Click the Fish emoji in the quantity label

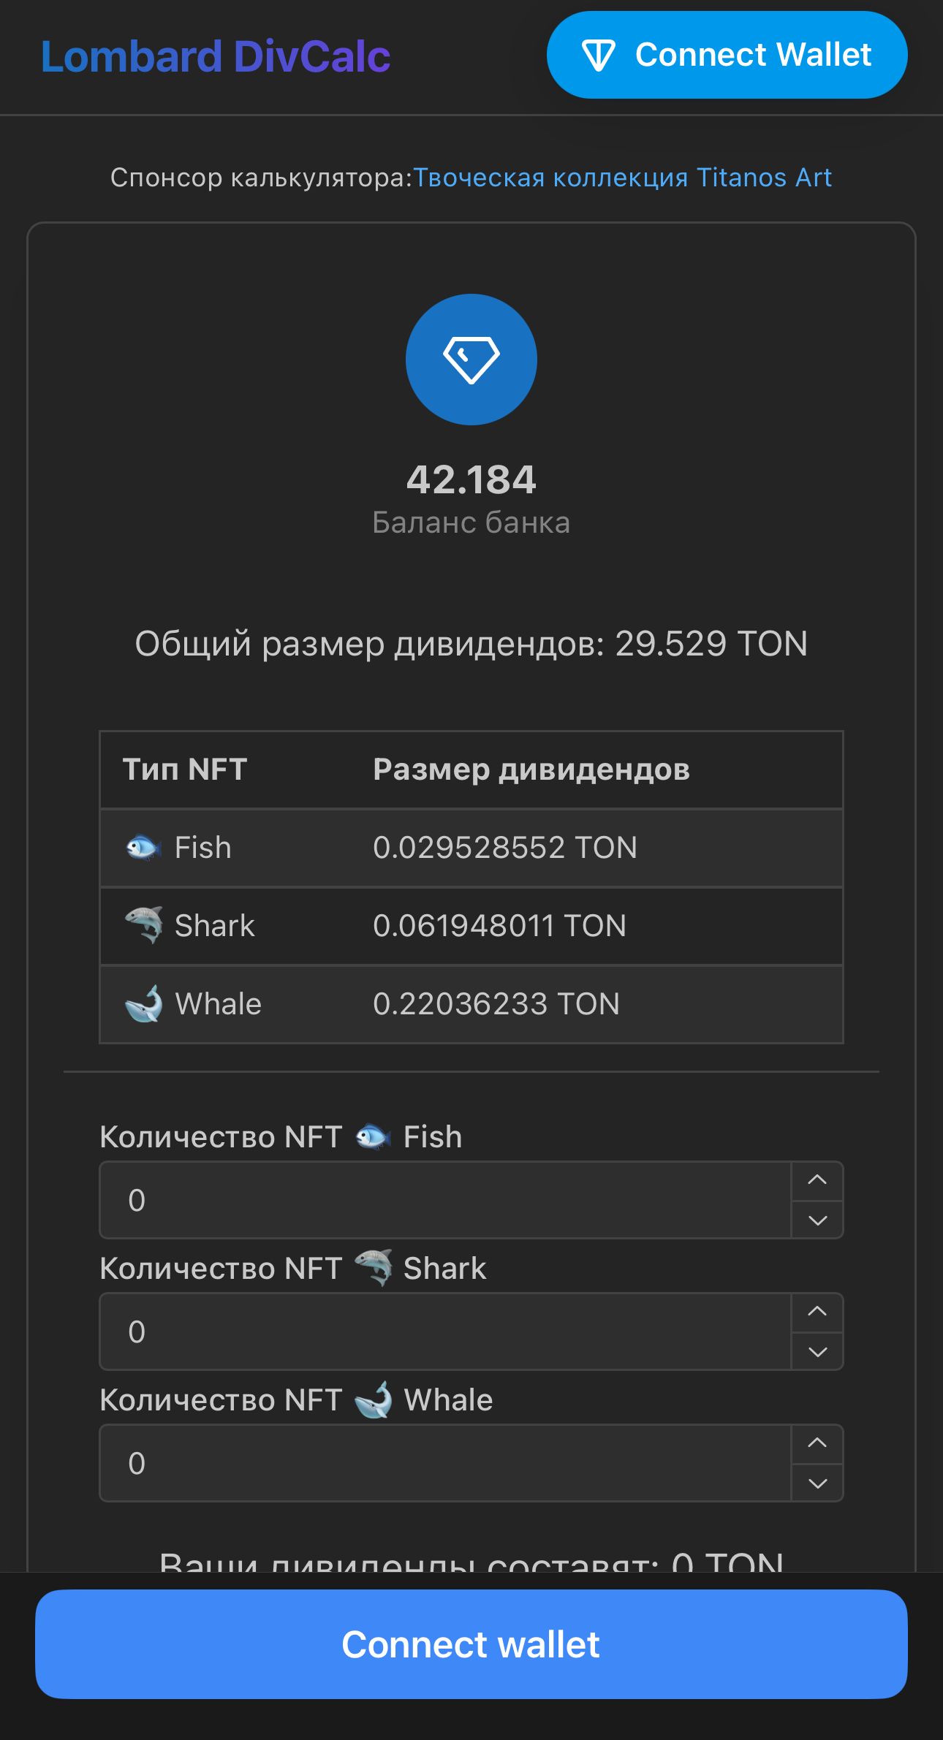373,1136
